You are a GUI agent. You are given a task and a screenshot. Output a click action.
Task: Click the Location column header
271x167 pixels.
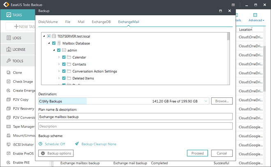[249, 29]
